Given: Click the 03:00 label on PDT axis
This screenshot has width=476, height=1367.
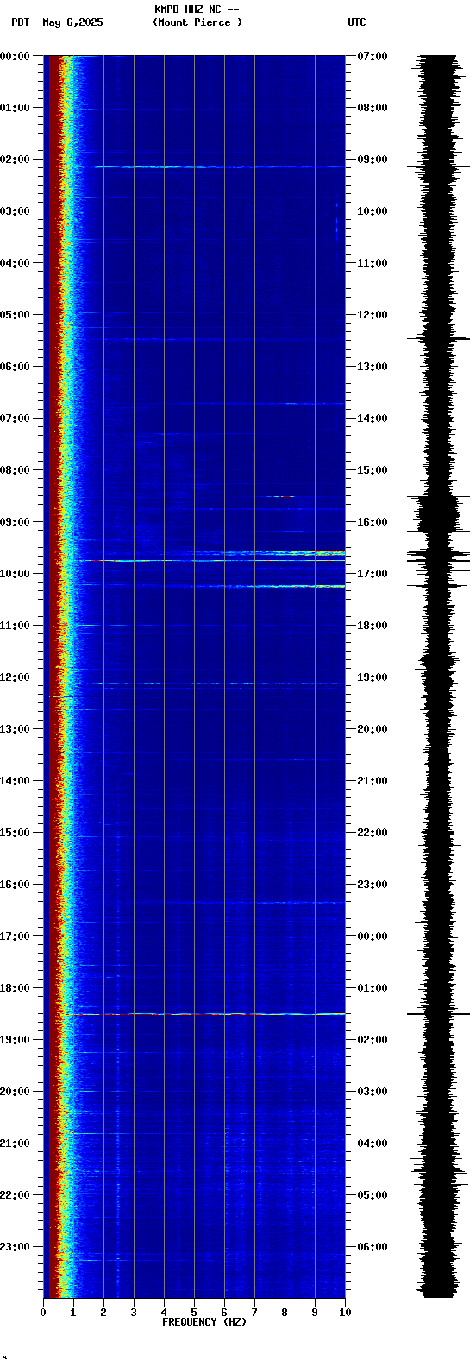Looking at the screenshot, I should (x=15, y=211).
